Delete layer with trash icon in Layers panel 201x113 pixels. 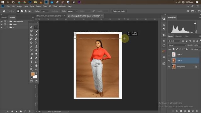click(197, 111)
